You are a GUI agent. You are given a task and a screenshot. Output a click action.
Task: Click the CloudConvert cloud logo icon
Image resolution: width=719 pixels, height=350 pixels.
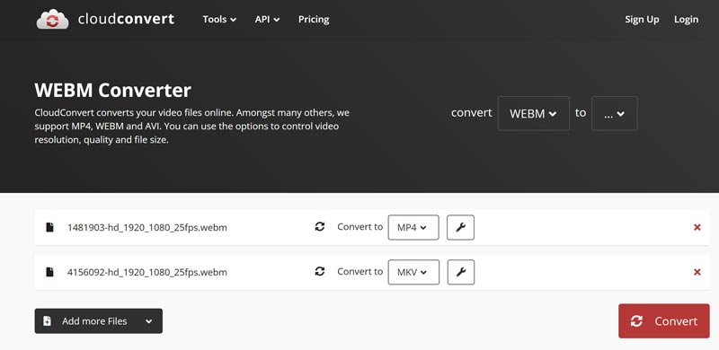pos(53,19)
